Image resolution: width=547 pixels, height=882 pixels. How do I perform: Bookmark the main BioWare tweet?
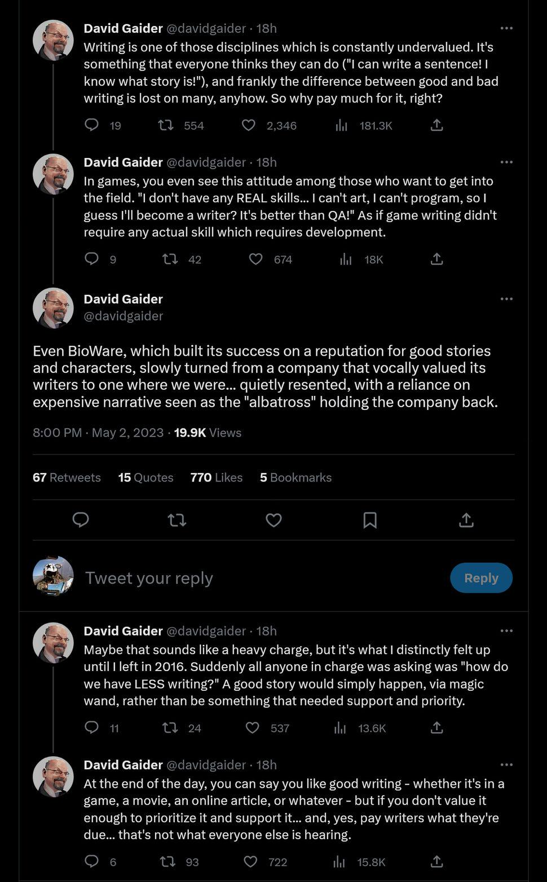click(x=370, y=520)
